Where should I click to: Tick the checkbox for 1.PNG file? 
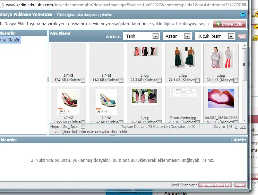(121, 80)
